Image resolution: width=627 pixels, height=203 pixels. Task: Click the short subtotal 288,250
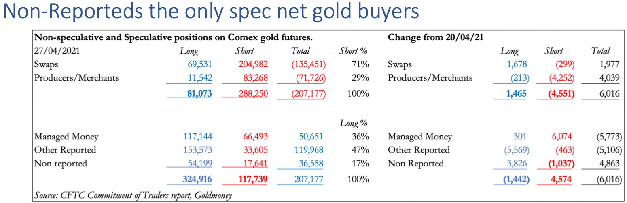(x=252, y=94)
